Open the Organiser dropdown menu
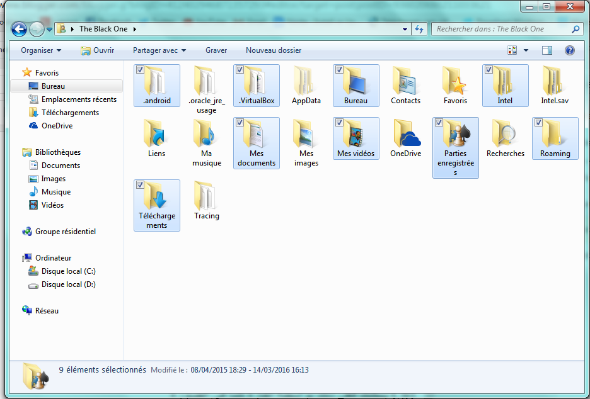590x399 pixels. coord(41,50)
